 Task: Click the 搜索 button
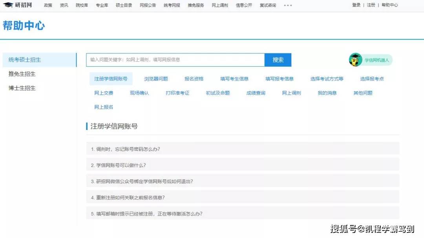278,60
